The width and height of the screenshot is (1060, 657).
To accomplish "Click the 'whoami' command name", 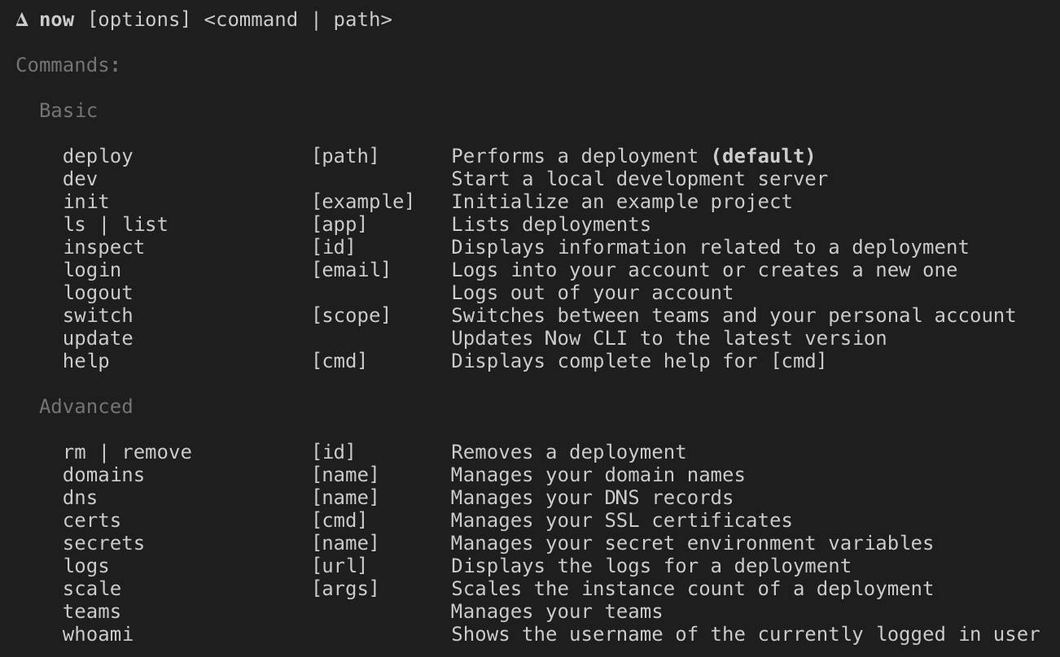I will [x=98, y=634].
